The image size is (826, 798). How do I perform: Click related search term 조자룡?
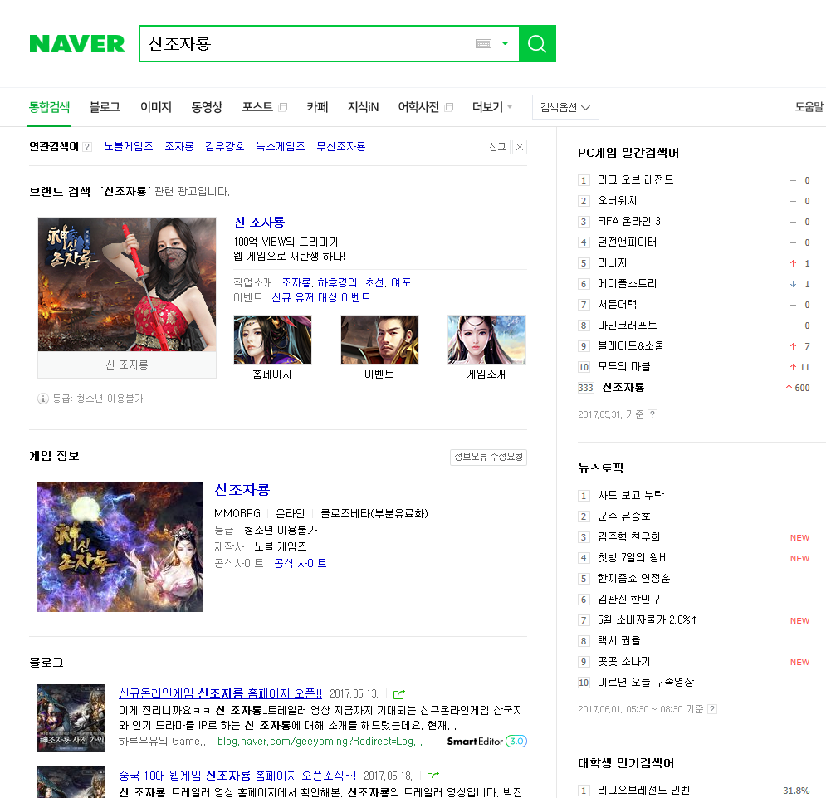[x=179, y=146]
